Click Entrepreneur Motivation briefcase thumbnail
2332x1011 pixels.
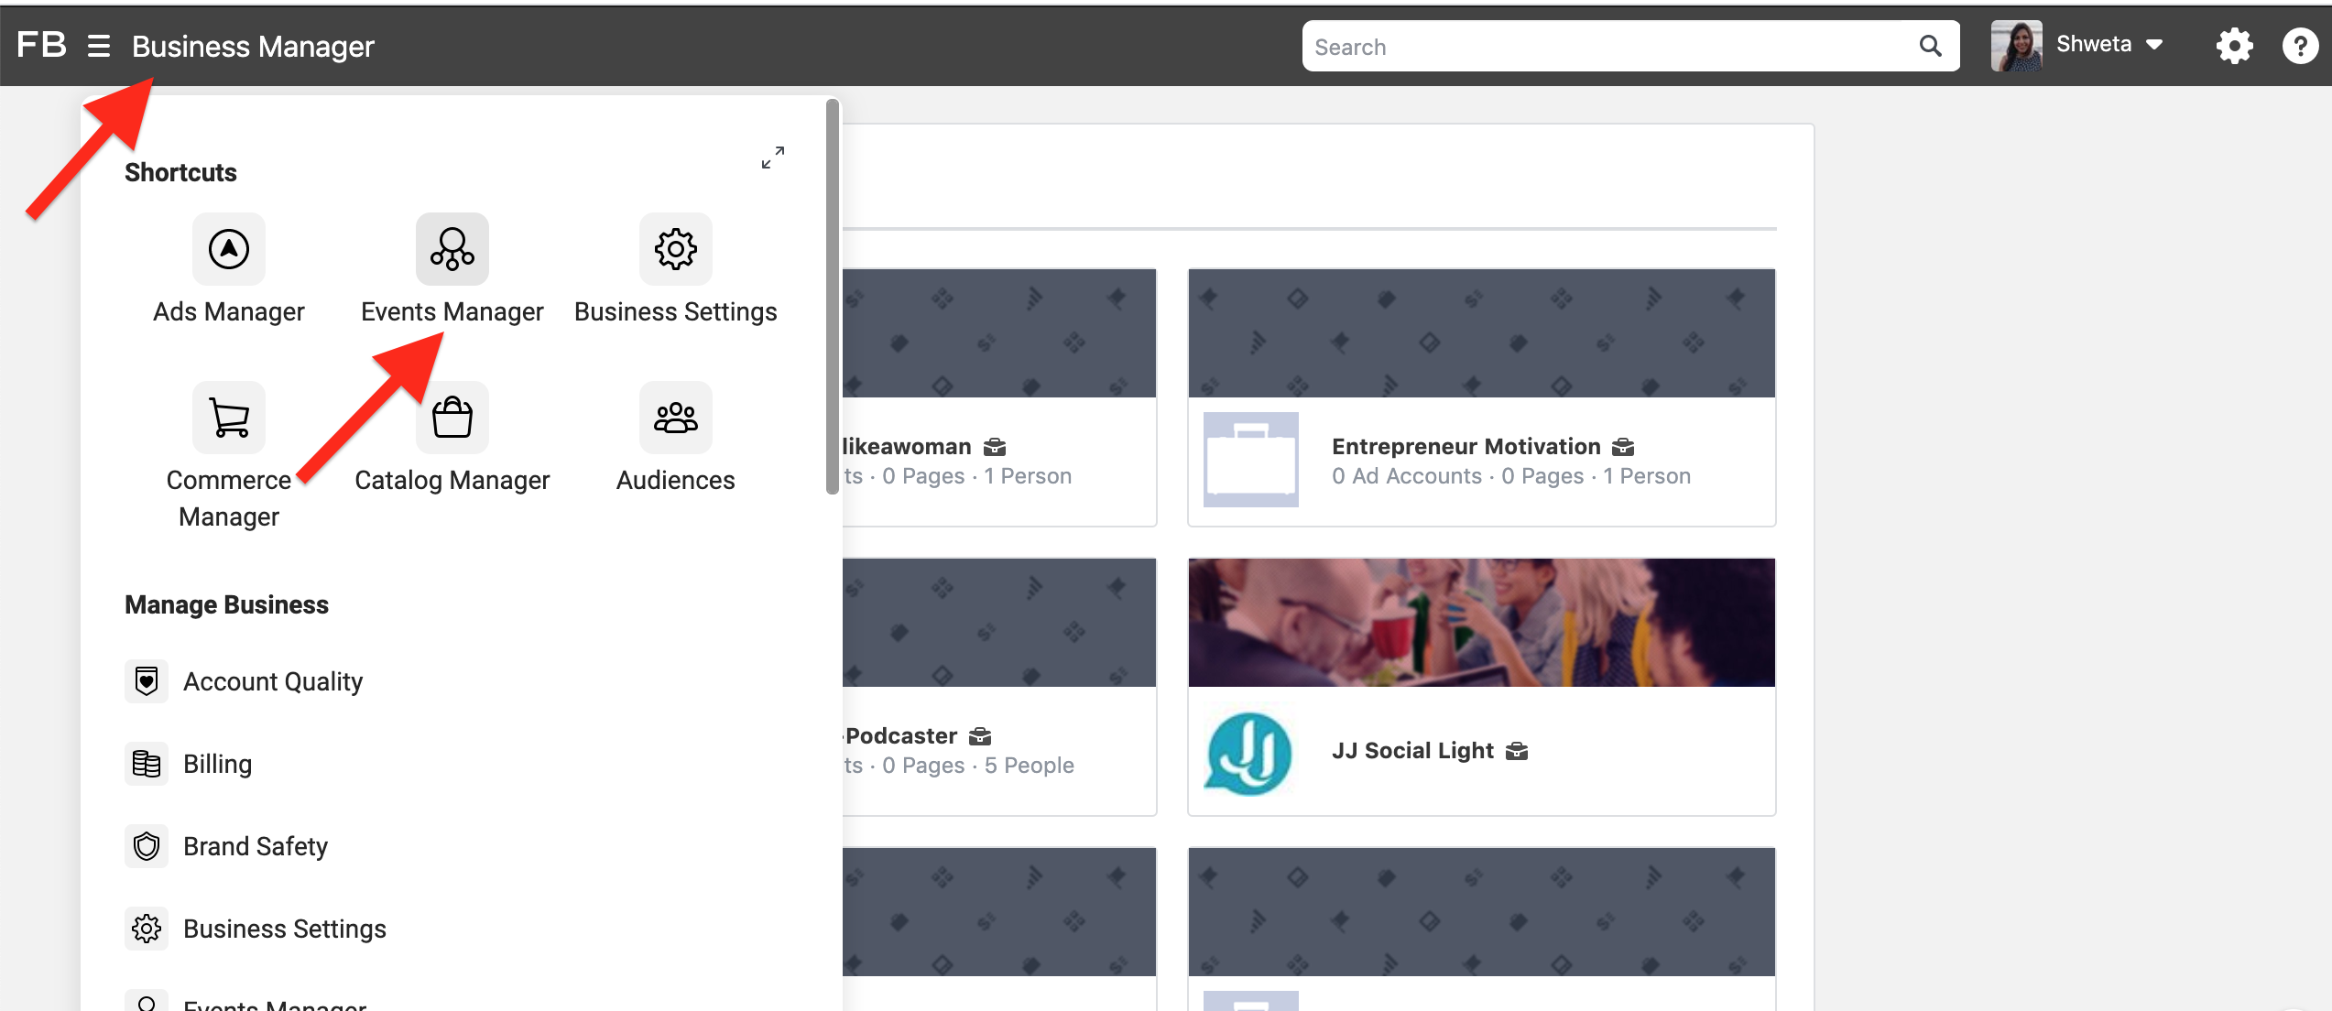click(1250, 460)
